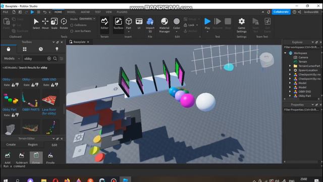Open the Part dropdown arrow
The width and height of the screenshot is (323, 182).
coord(129,32)
